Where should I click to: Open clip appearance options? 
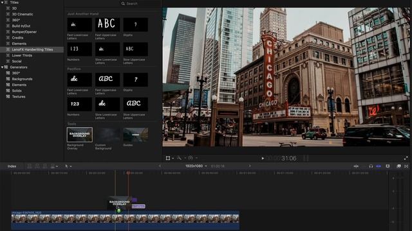point(388,166)
